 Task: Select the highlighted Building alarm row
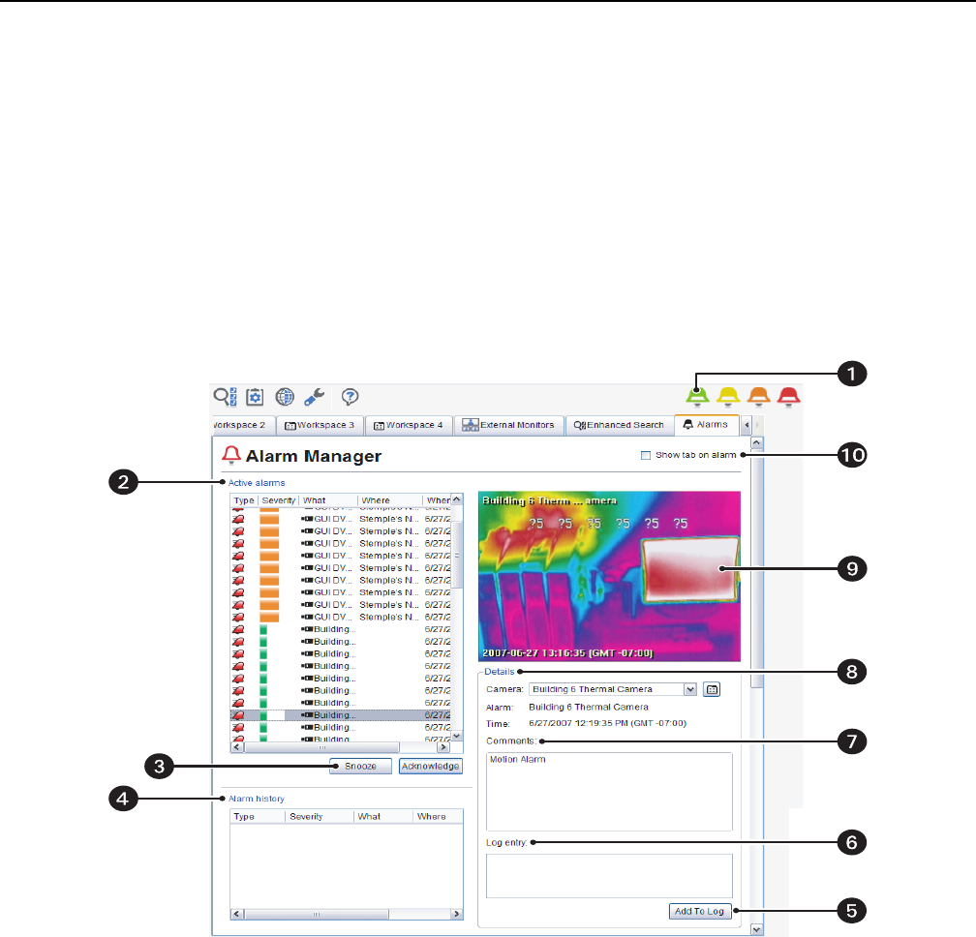pyautogui.click(x=341, y=715)
